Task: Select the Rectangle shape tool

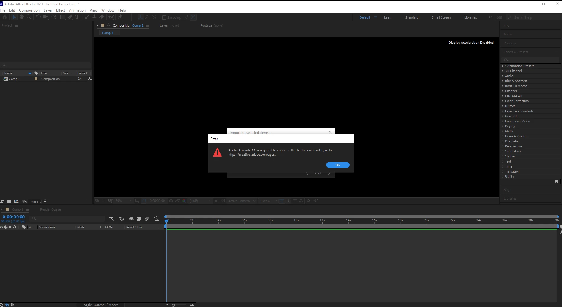Action: [x=63, y=17]
